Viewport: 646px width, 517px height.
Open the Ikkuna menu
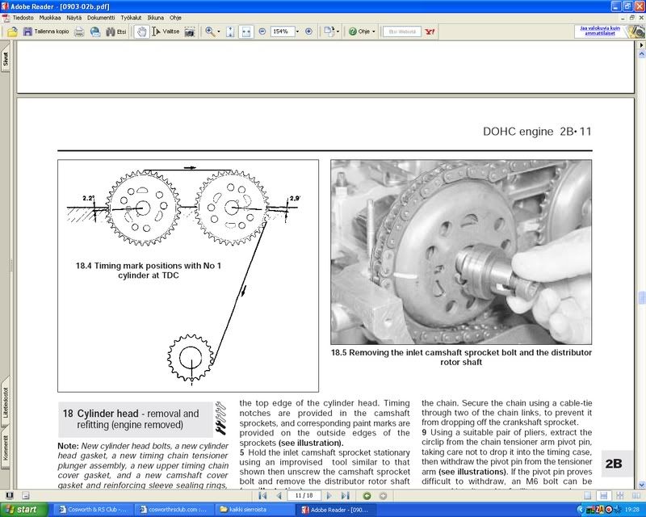[156, 18]
